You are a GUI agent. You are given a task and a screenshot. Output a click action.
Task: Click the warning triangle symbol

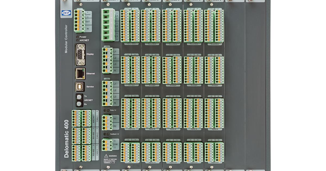pyautogui.click(x=106, y=155)
